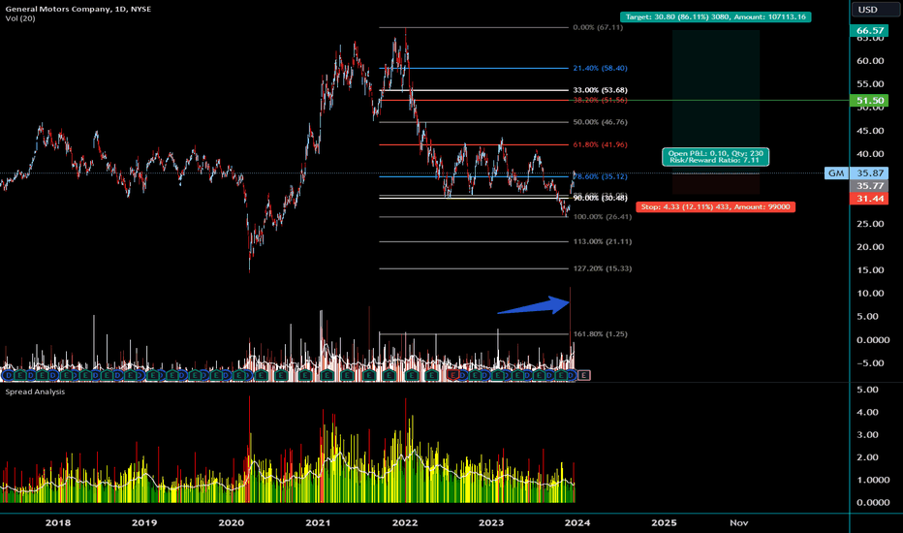Select the 113.00% (21.11) Fibonacci label
Viewport: 903px width, 533px height.
point(603,241)
